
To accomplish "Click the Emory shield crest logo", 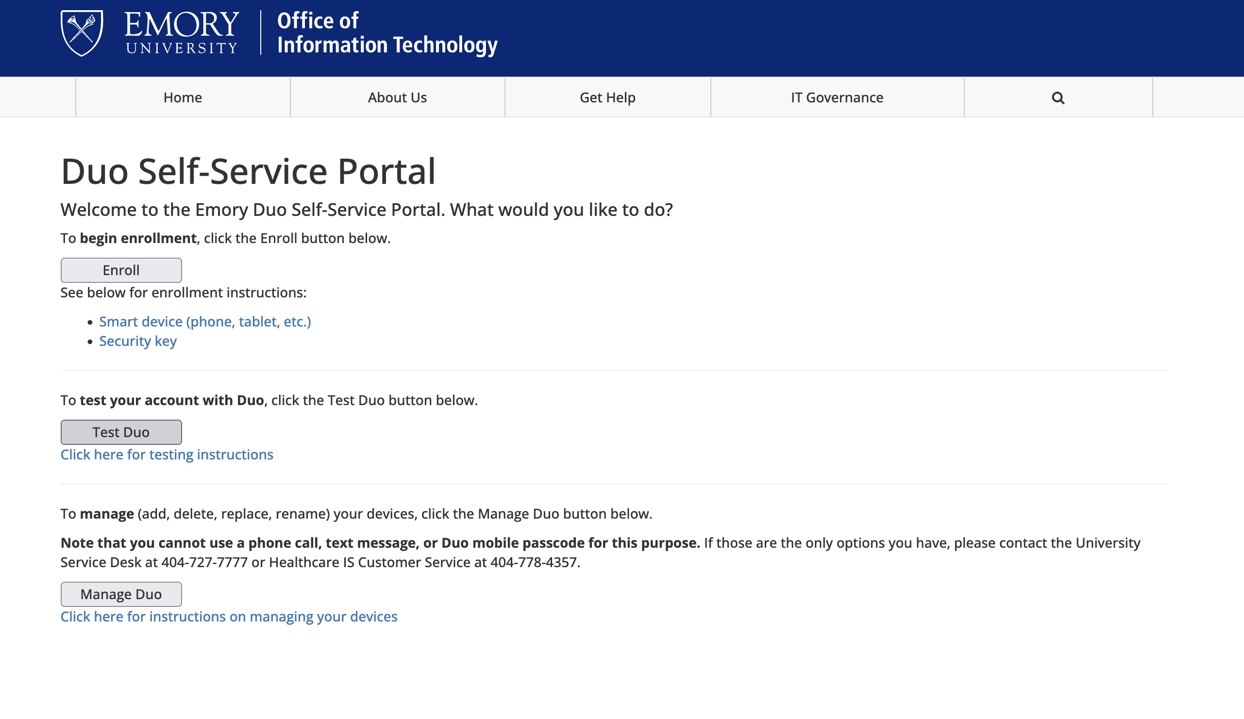I will 82,33.
